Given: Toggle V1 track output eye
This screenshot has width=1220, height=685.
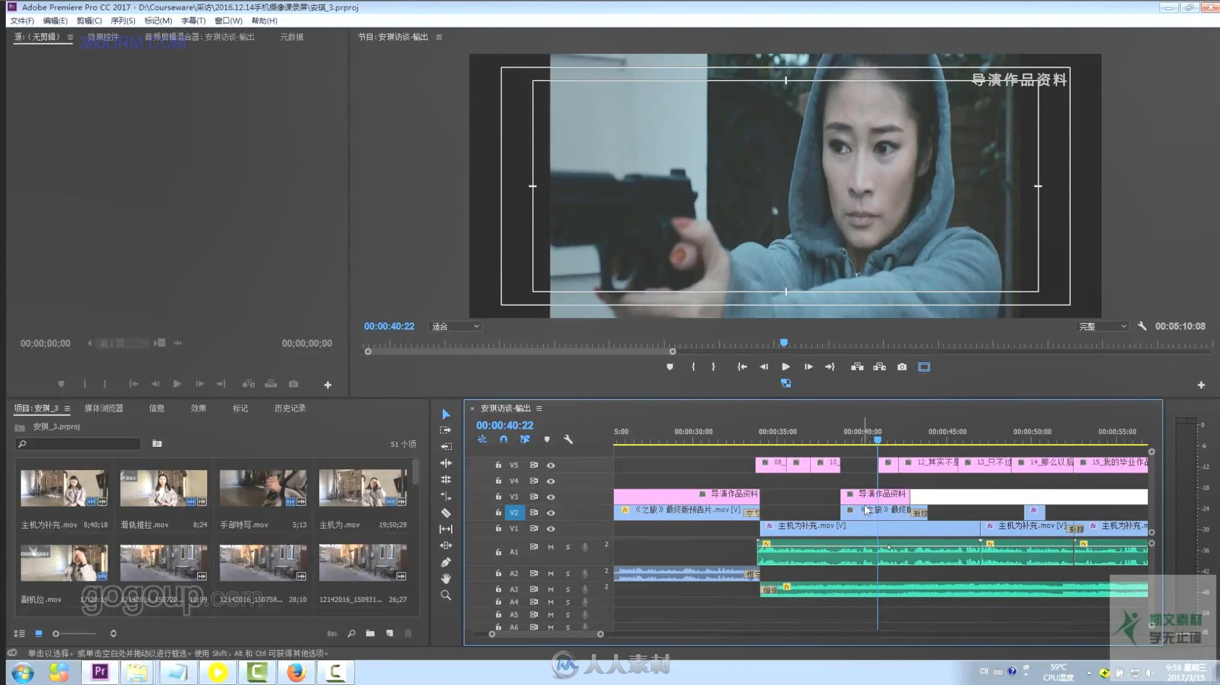Looking at the screenshot, I should point(551,529).
